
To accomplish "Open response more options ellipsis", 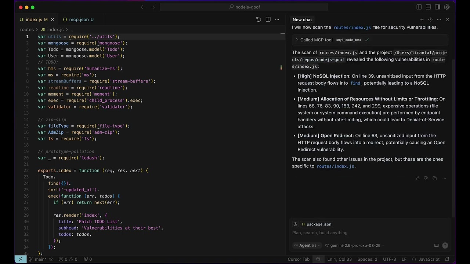I will click(444, 179).
